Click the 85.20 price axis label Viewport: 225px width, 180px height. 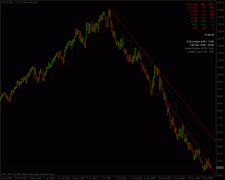click(x=220, y=103)
